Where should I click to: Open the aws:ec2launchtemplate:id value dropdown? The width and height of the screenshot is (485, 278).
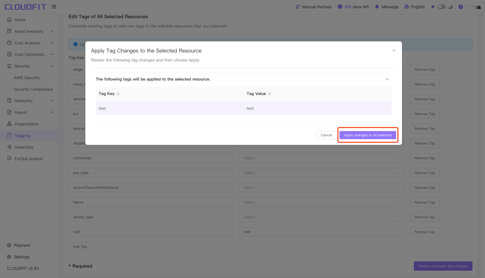(x=322, y=188)
